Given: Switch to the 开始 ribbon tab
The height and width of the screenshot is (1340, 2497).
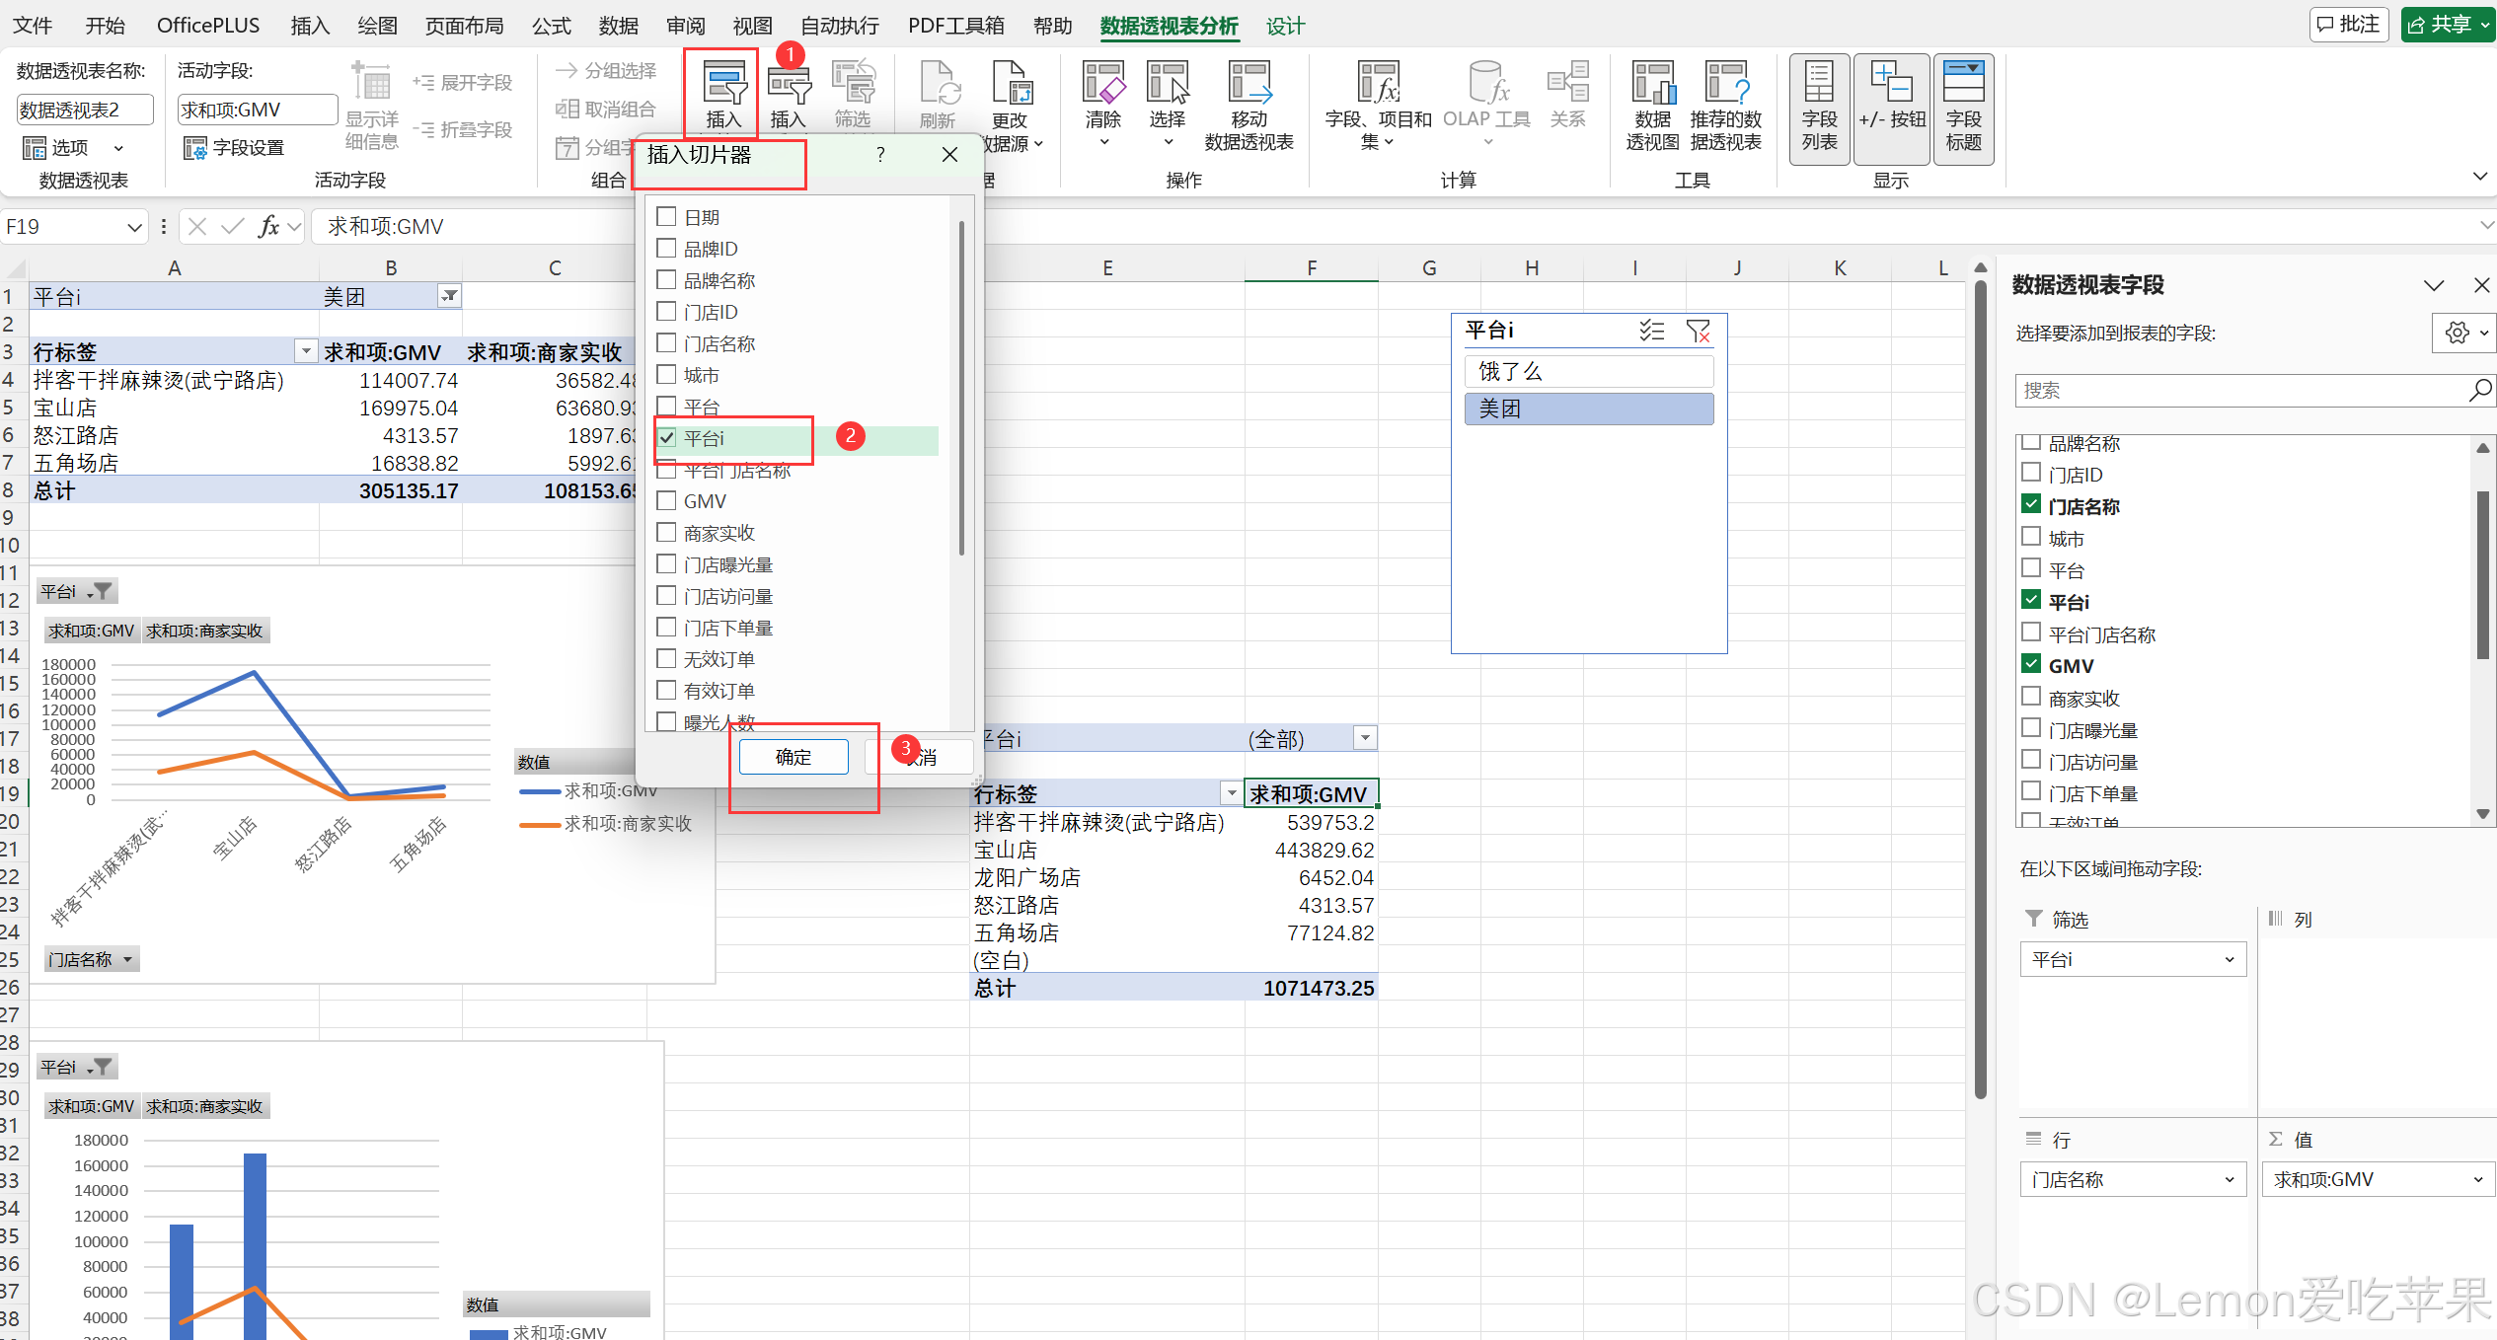Looking at the screenshot, I should click(x=105, y=25).
